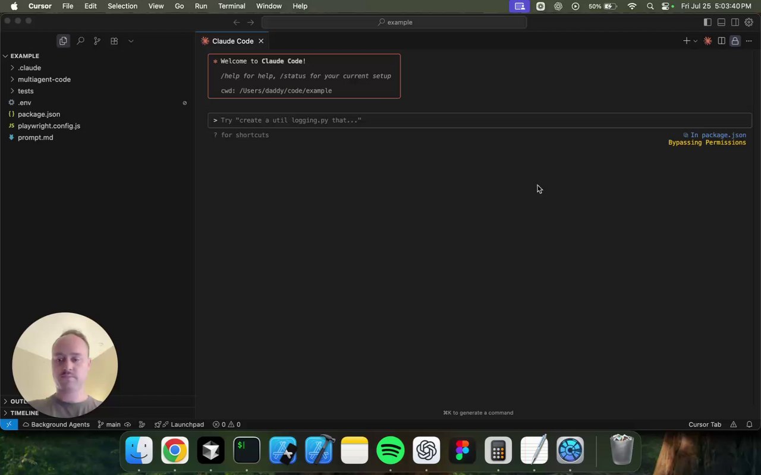
Task: Open Wi-Fi status menu
Action: tap(632, 6)
